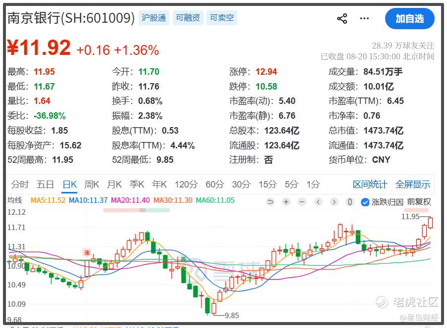Click the 总市值 value 1473.74亿

[x=384, y=131]
